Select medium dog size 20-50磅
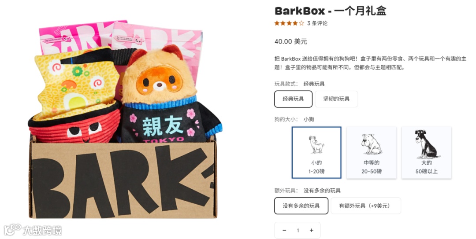Viewport: 476px width, 239px height. pos(372,153)
